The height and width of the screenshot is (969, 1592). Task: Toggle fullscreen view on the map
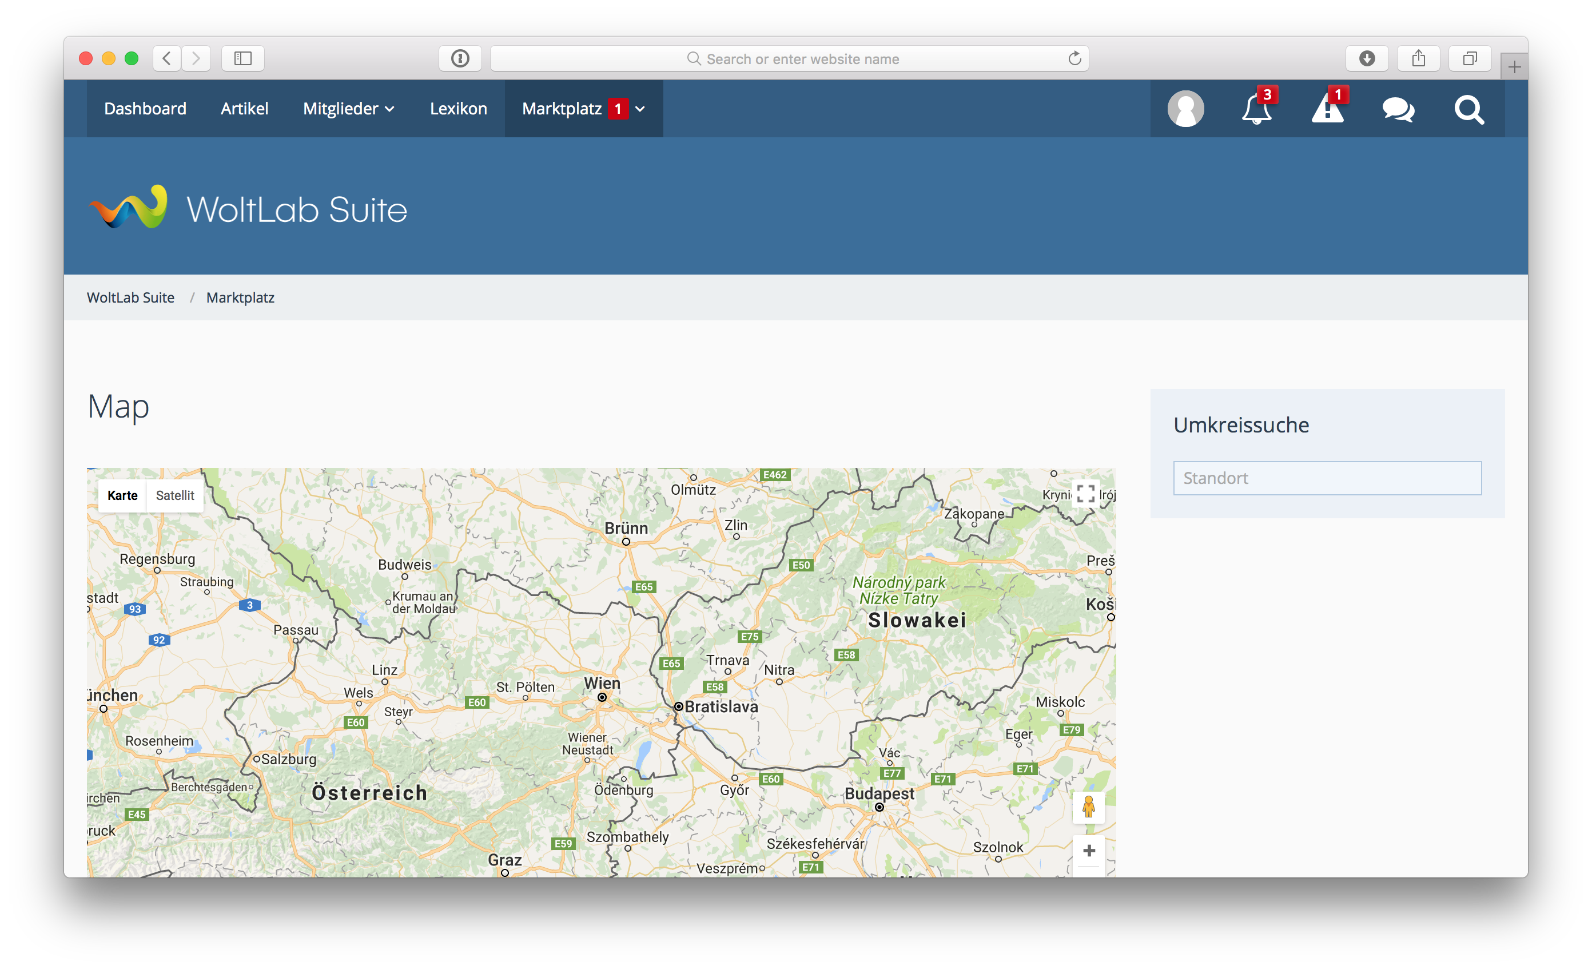coord(1085,494)
